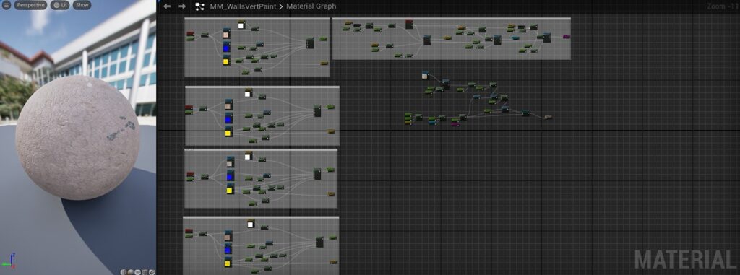Set preview mesh to cylinder shape
740x275 pixels.
pos(123,272)
